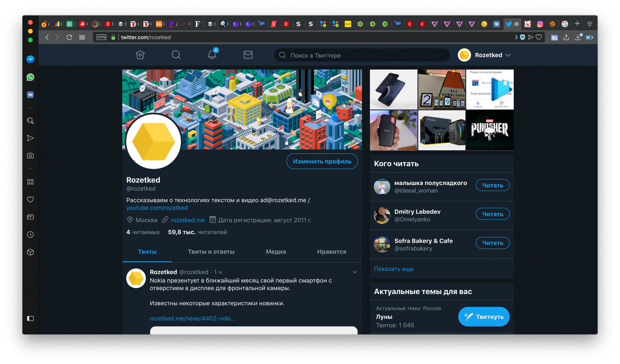Open bookmarks heart in sidebar

pyautogui.click(x=30, y=199)
